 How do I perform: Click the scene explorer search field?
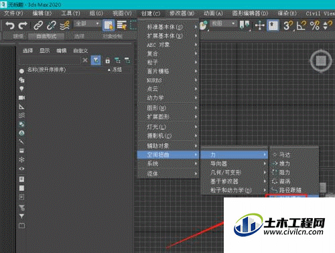(x=50, y=60)
